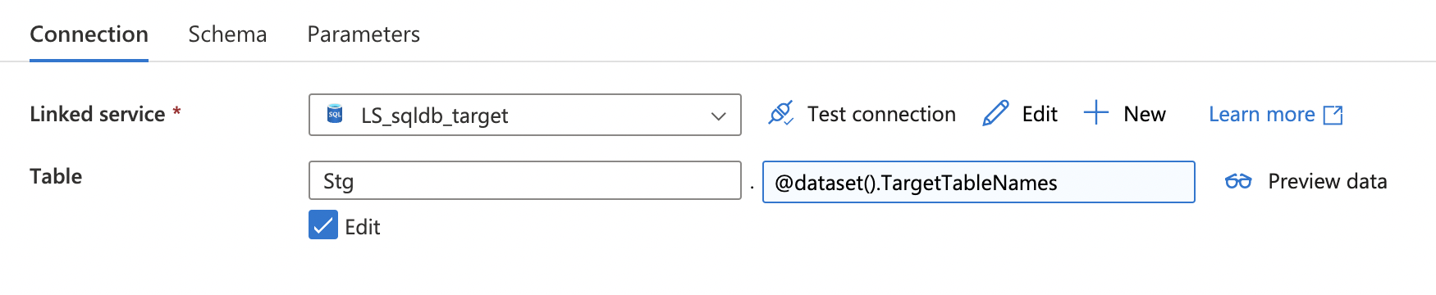Open the Parameters tab
Screen dimensions: 1436x295
click(x=364, y=34)
